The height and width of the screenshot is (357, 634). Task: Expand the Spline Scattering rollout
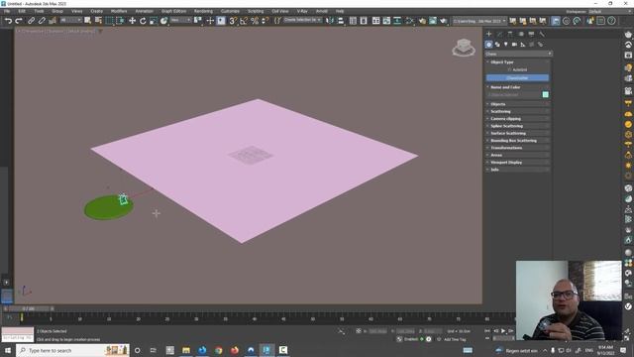[x=518, y=126]
